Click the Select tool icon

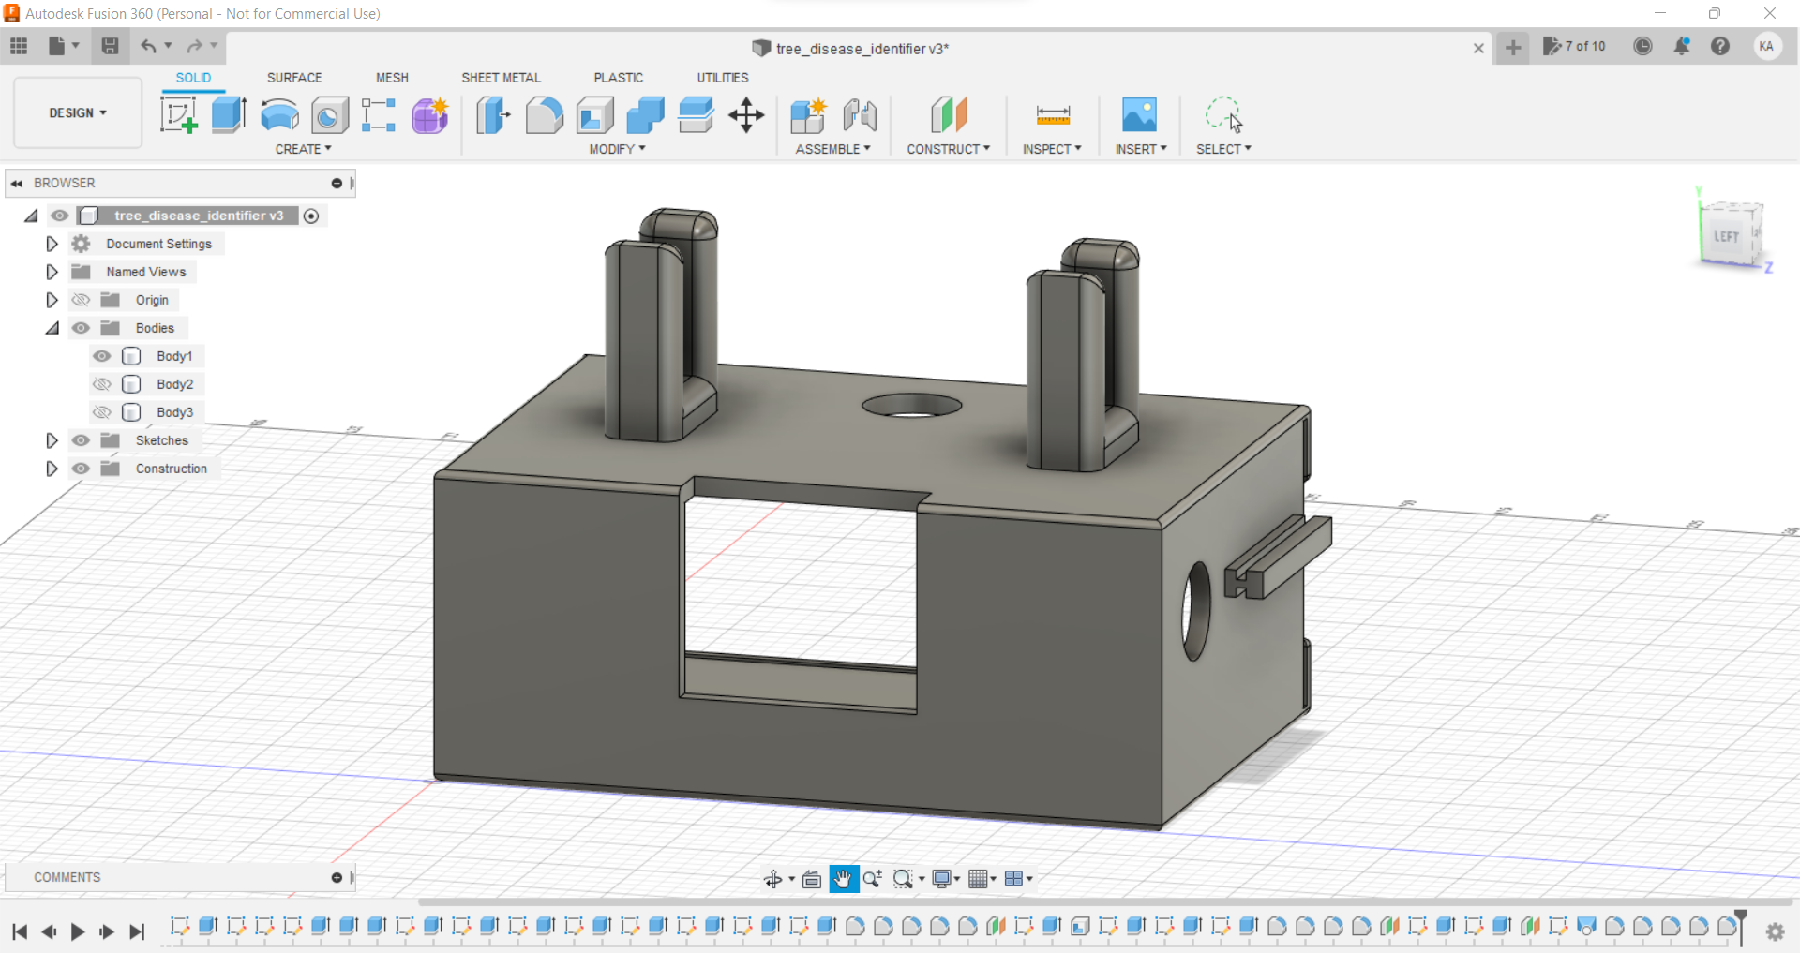1223,115
